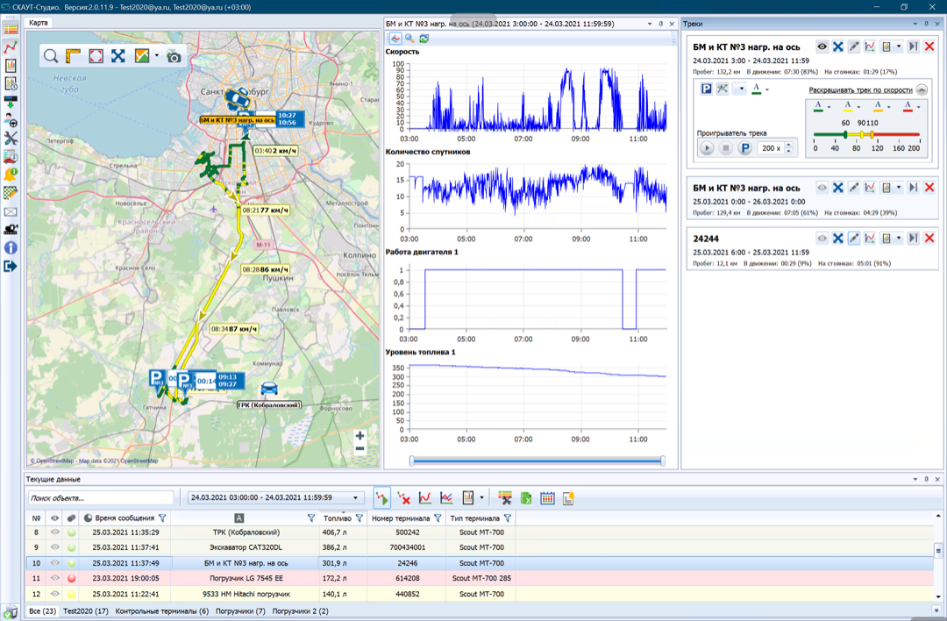Toggle the parking P button in track options

click(x=706, y=89)
